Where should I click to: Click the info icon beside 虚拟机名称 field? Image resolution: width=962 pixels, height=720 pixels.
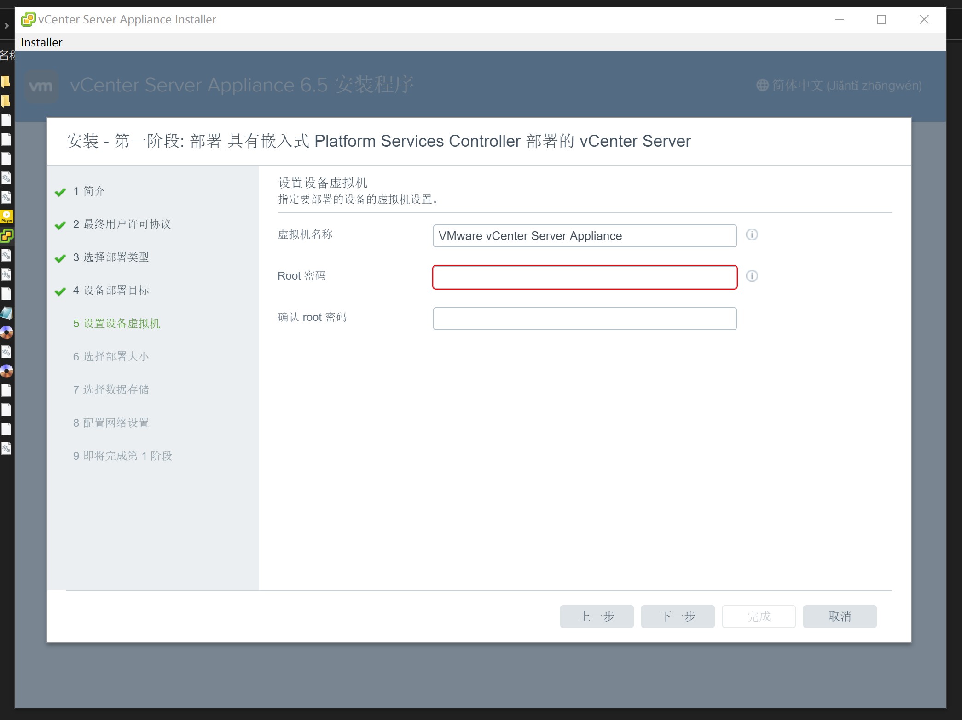click(x=752, y=235)
